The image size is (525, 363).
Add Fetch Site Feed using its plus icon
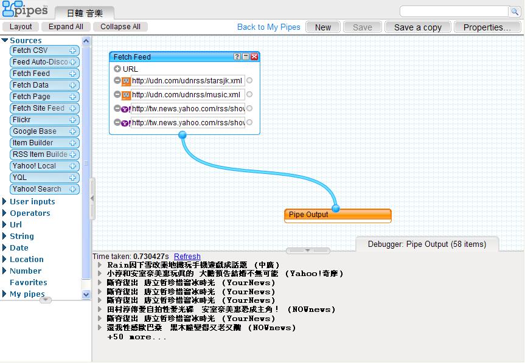coord(72,108)
